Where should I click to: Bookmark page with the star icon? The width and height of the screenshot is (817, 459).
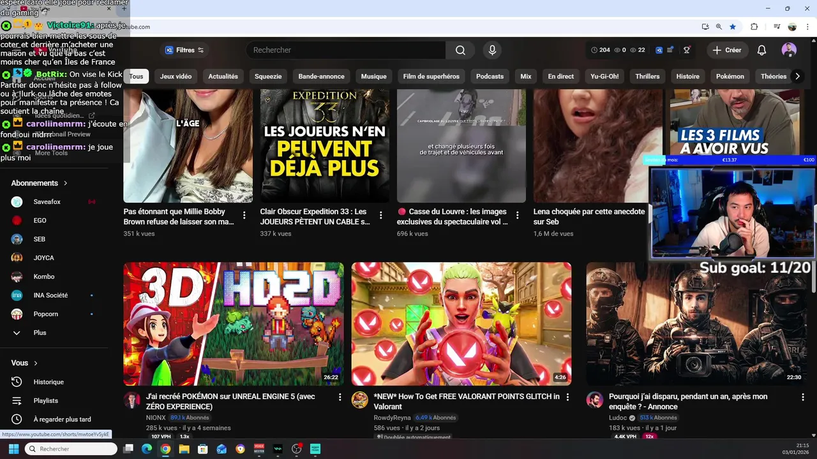pos(733,27)
